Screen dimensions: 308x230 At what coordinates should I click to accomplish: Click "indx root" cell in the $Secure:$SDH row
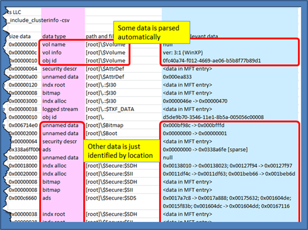pos(53,214)
